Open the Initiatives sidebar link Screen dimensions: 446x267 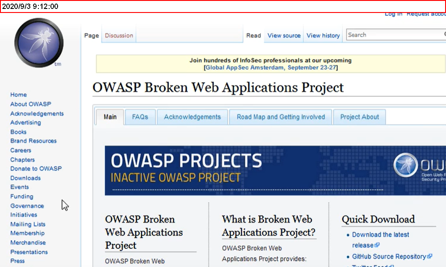click(24, 215)
